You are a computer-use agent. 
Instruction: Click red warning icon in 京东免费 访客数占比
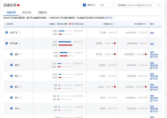coord(115,43)
